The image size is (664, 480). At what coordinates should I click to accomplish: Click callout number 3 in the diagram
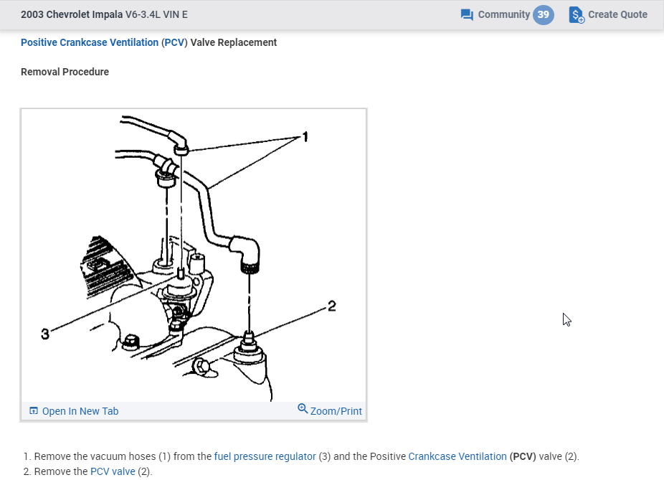[45, 334]
